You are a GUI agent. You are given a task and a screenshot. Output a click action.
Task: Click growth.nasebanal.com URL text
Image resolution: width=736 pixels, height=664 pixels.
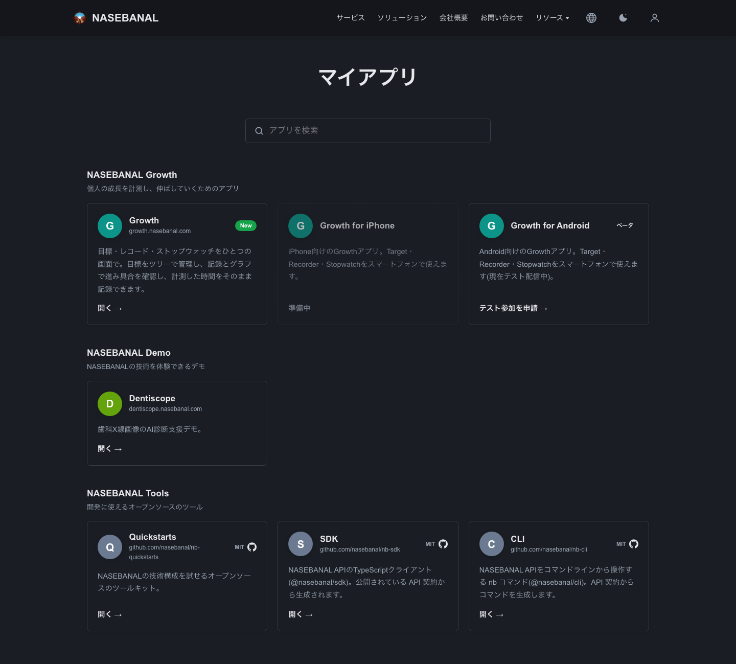[160, 231]
